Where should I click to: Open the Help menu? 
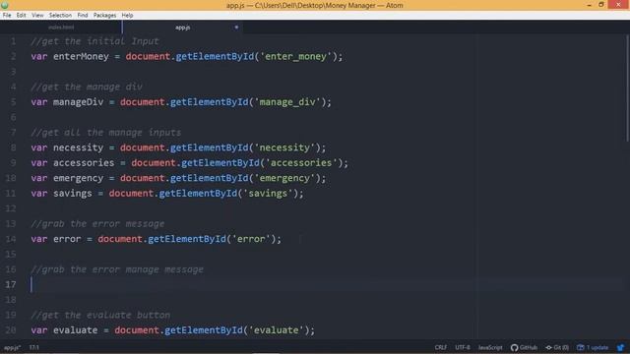127,16
